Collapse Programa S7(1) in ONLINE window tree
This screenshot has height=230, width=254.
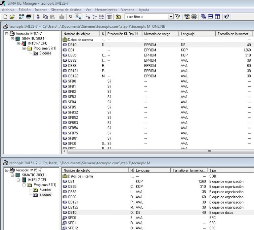pyautogui.click(x=24, y=48)
